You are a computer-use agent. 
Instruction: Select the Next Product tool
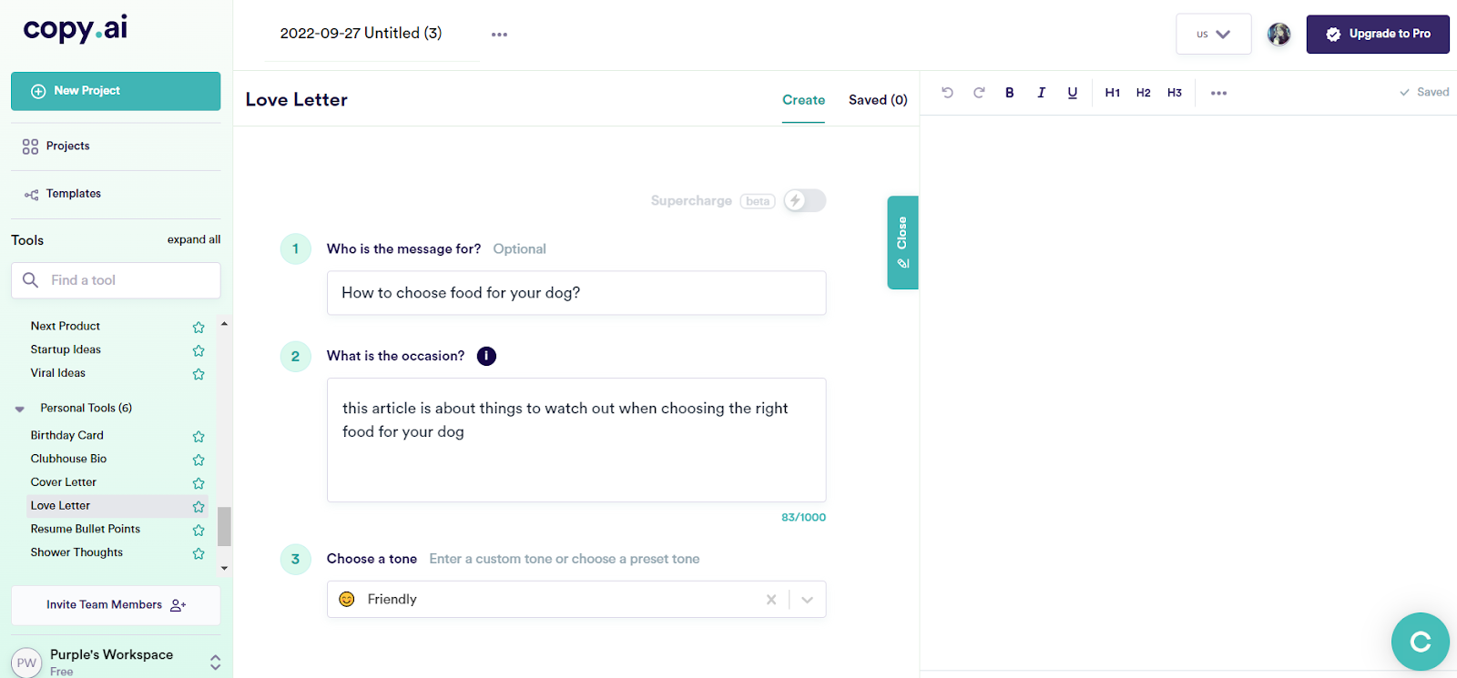tap(66, 326)
